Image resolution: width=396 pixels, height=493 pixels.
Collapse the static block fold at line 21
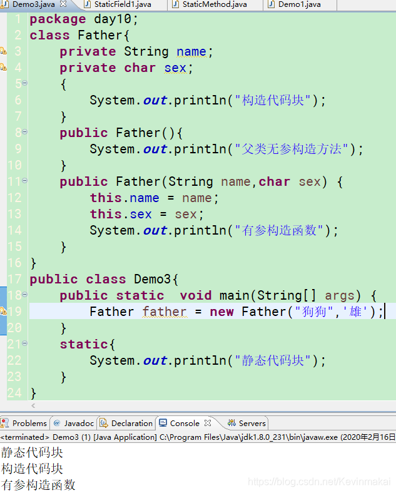point(24,343)
